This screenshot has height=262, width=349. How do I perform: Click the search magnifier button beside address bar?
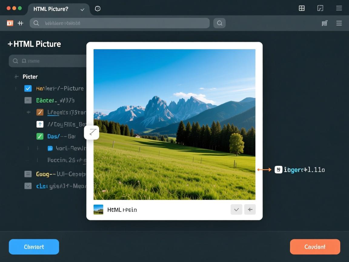tap(219, 23)
